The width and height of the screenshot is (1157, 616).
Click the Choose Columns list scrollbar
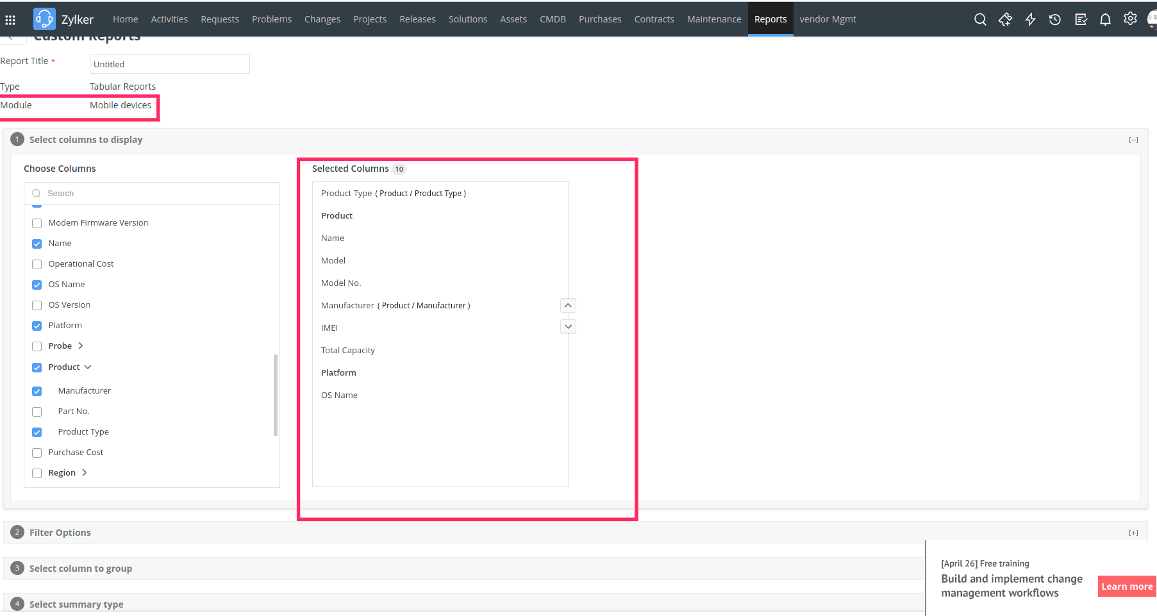pyautogui.click(x=276, y=394)
